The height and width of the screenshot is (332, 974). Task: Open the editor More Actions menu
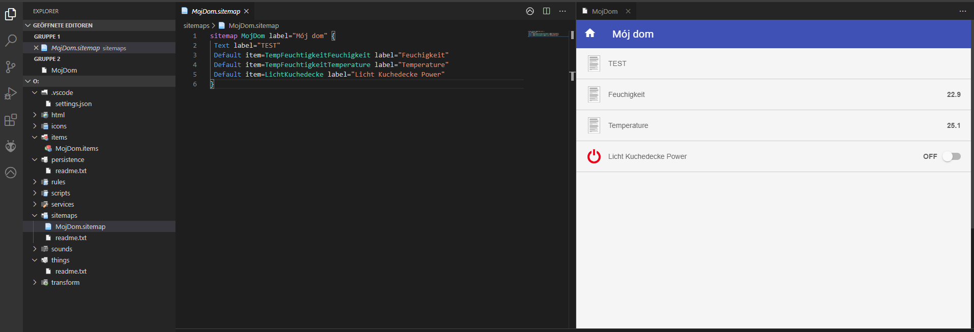[x=563, y=11]
